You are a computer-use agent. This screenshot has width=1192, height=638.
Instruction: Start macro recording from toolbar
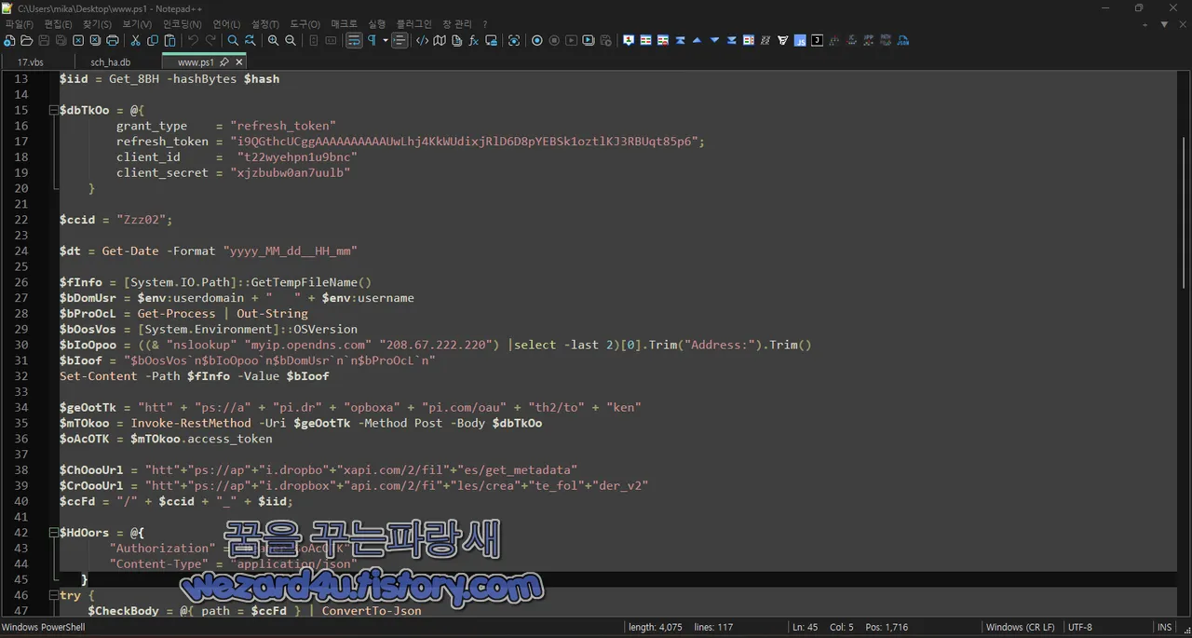[537, 41]
